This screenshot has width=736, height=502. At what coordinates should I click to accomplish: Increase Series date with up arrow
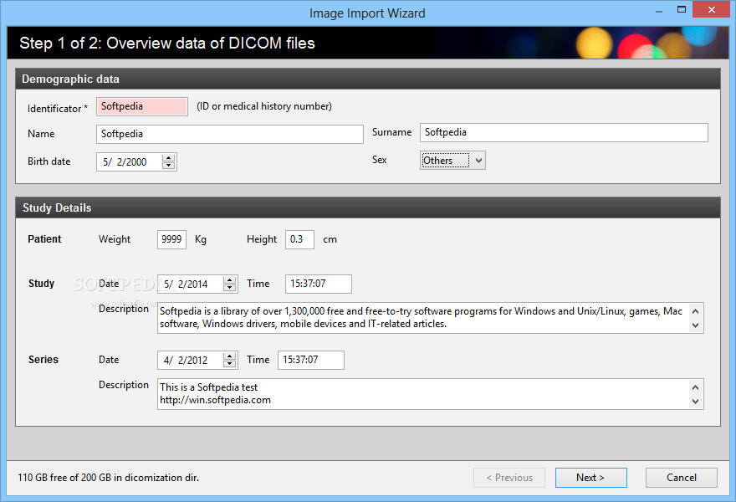tap(229, 356)
